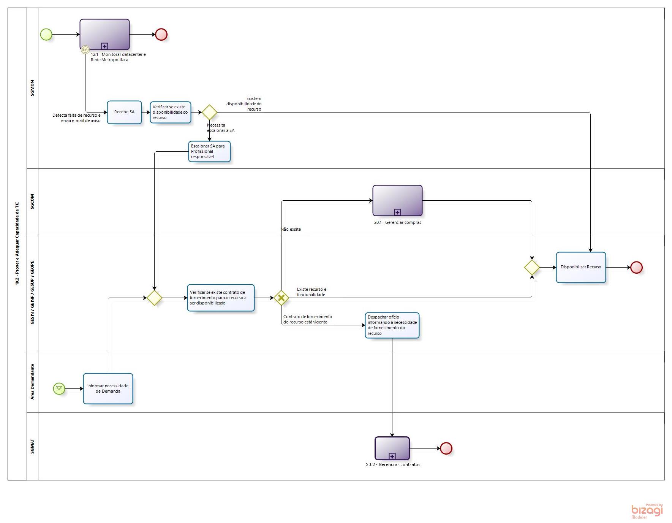Open the Bizagi Modeler logo link

(647, 511)
